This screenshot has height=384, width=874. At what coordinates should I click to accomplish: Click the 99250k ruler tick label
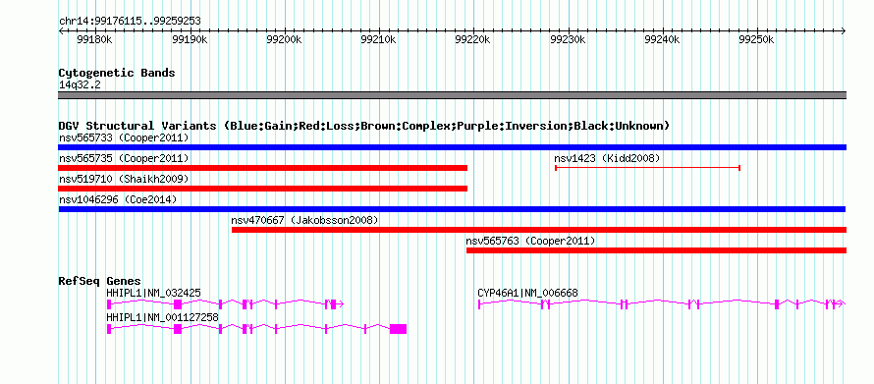756,39
